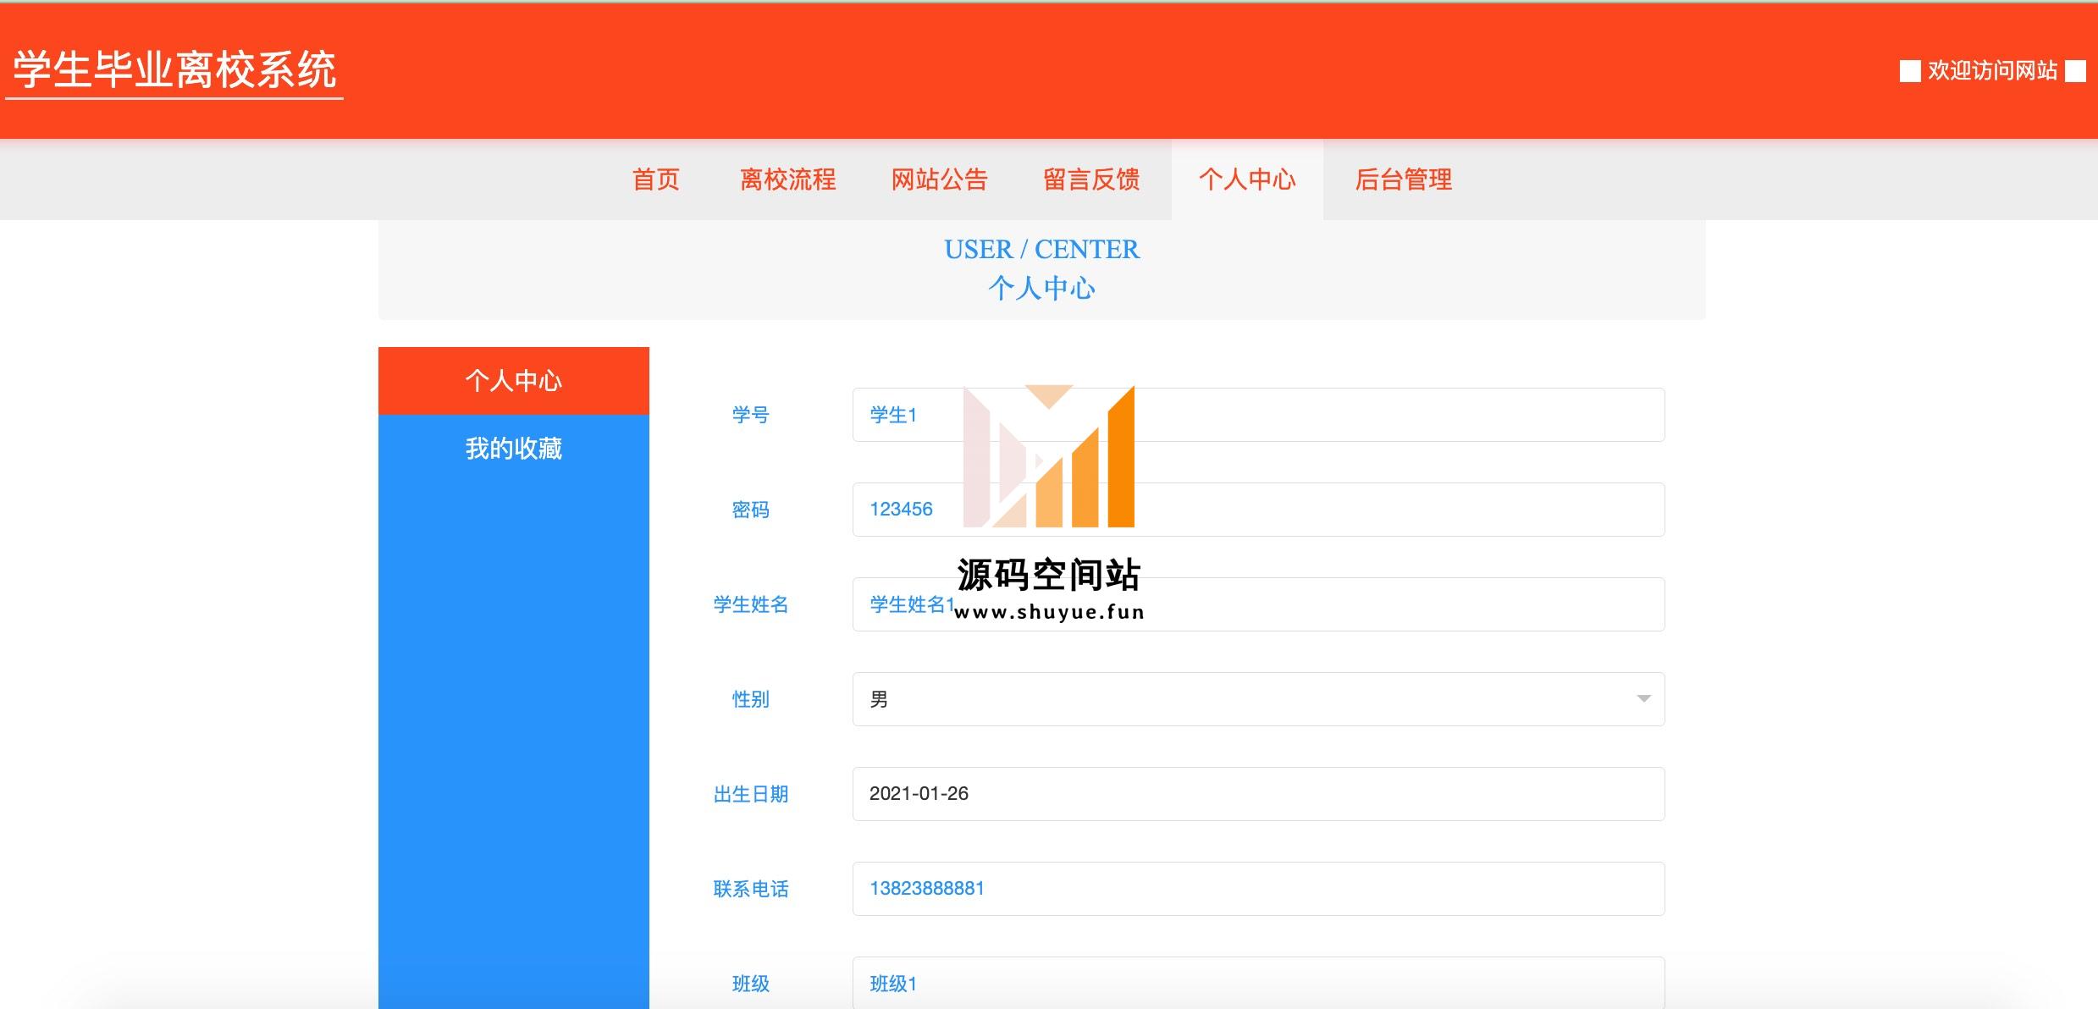Click the 密码 field label

click(750, 510)
